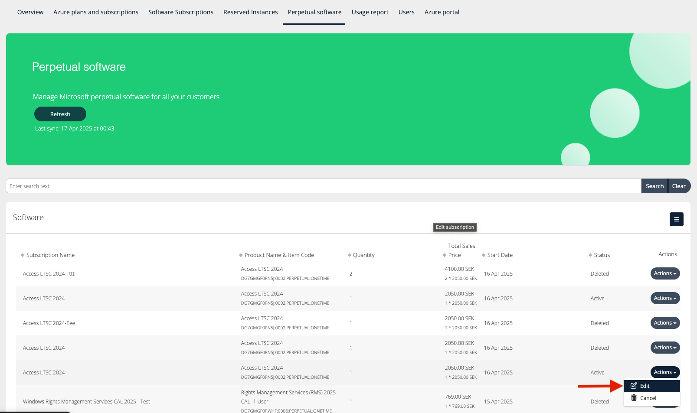The height and width of the screenshot is (413, 697).
Task: Click the list view icon on the Software panel
Action: point(676,219)
